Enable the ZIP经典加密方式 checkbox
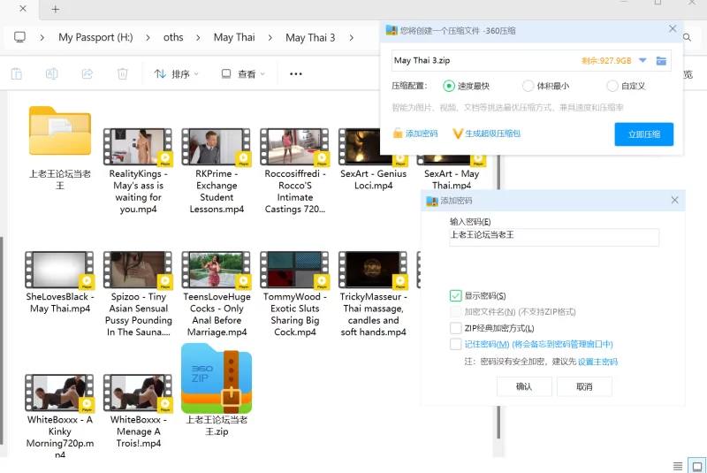Viewport: 707px width, 473px height. pos(456,328)
